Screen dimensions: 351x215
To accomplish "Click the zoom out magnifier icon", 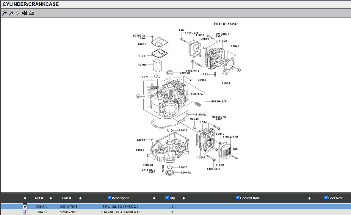I will 11,13.
